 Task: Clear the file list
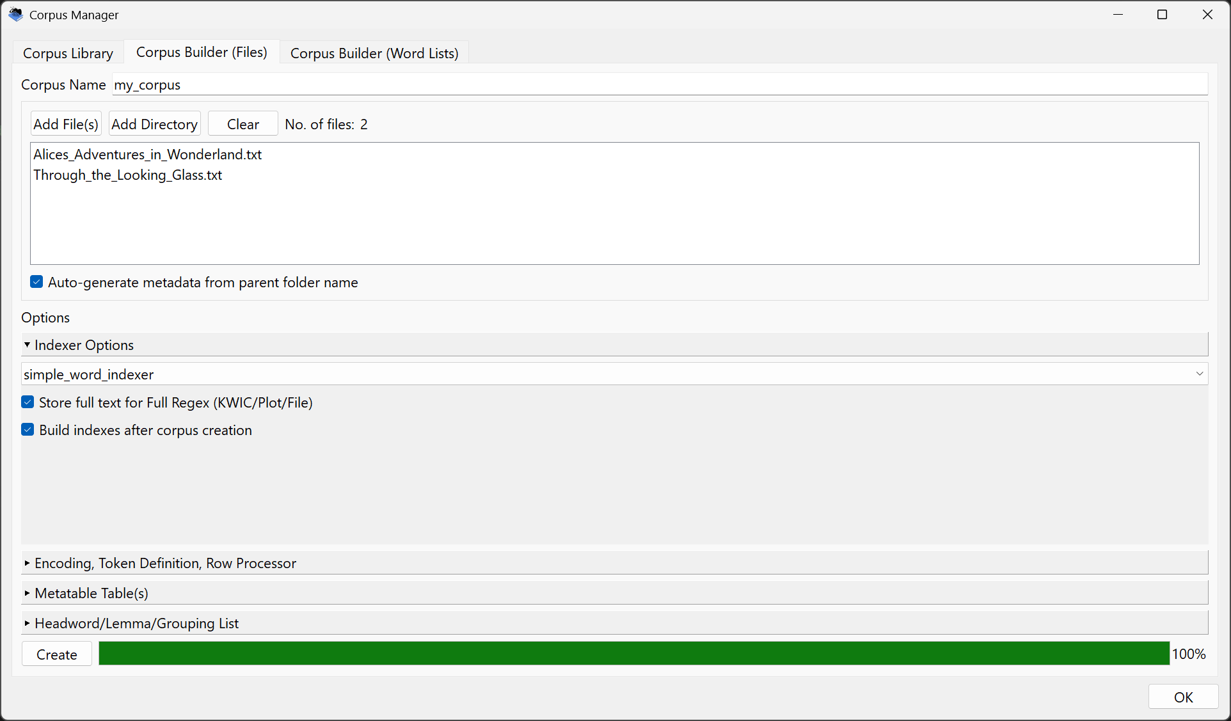tap(242, 124)
